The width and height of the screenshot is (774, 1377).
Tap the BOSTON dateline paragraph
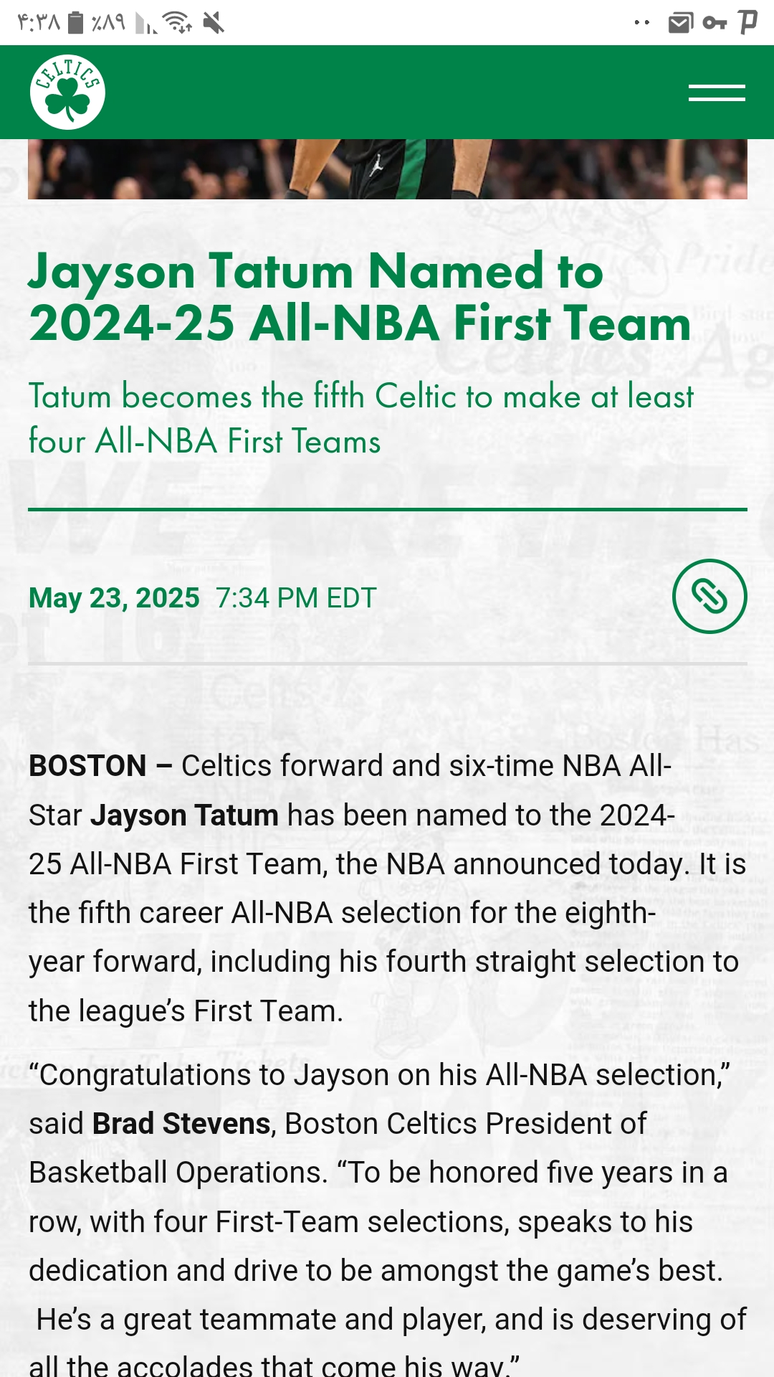(x=387, y=888)
